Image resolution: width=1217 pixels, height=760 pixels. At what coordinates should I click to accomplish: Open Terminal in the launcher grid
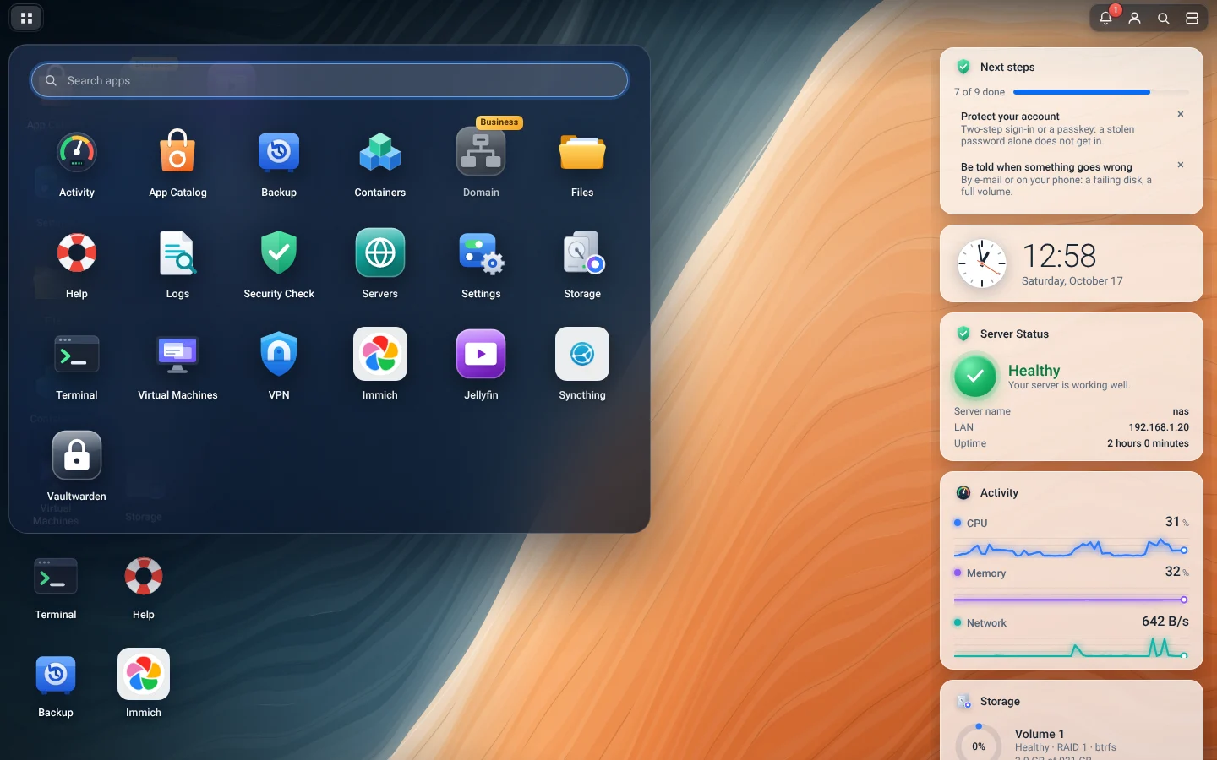click(x=77, y=367)
